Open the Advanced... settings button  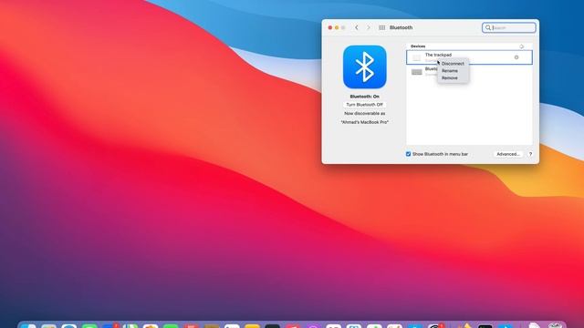pyautogui.click(x=508, y=154)
